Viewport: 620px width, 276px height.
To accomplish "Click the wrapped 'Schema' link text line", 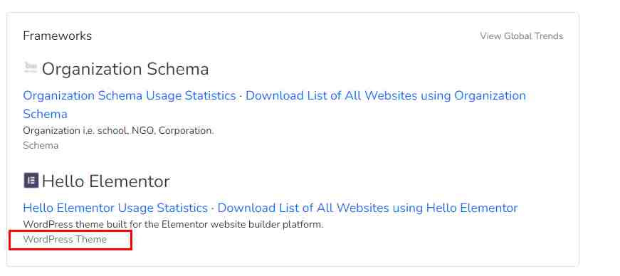I will [x=45, y=115].
